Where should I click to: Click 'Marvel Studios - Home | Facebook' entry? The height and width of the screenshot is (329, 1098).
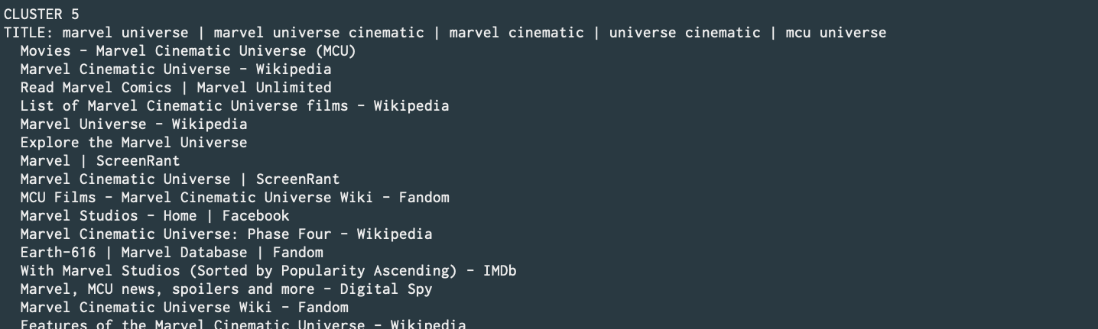155,216
